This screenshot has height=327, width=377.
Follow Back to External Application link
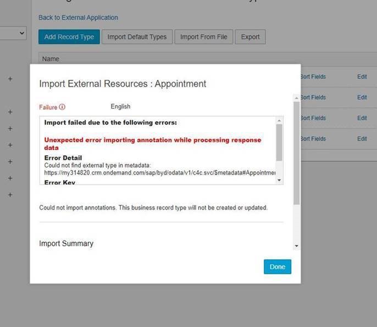[x=79, y=18]
